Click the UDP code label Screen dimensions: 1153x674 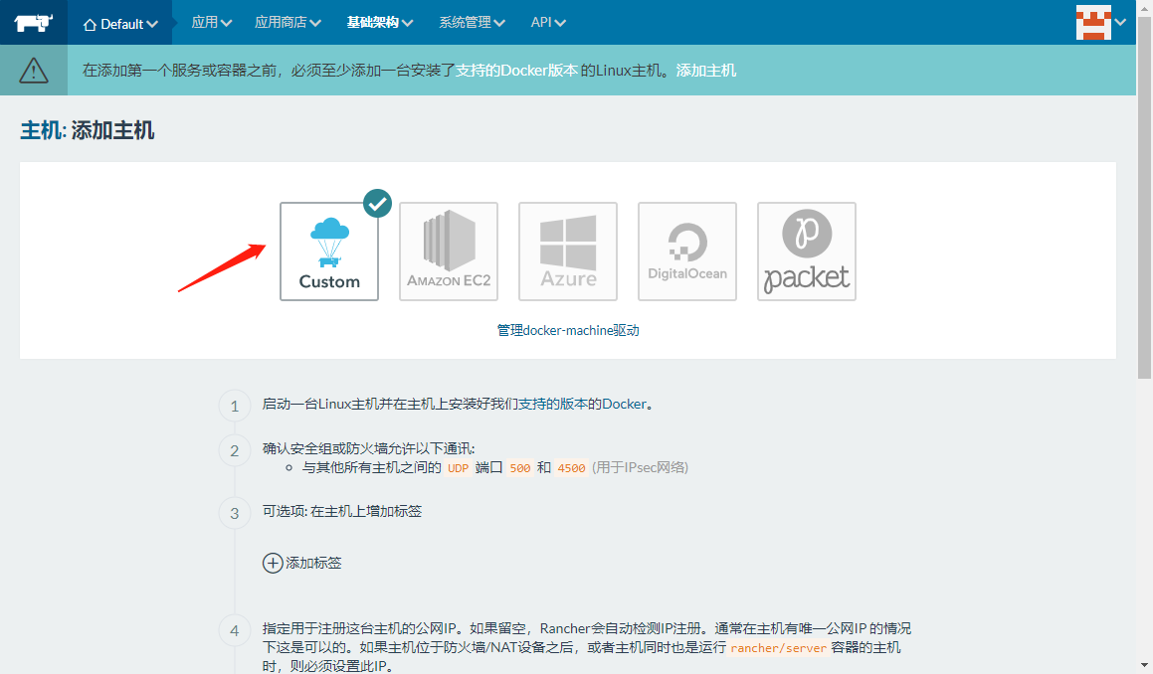click(458, 468)
